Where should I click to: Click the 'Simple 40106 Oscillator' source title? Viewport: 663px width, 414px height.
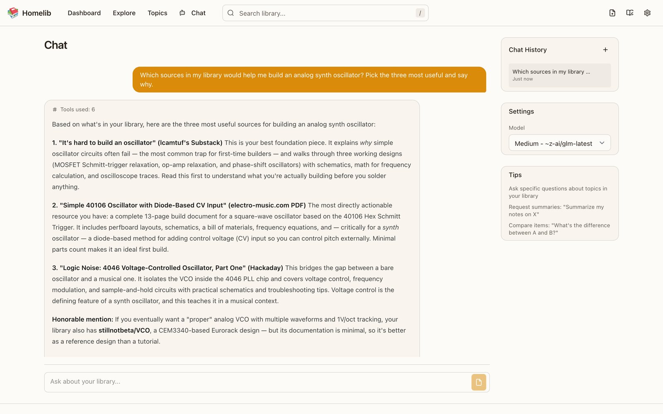(179, 205)
